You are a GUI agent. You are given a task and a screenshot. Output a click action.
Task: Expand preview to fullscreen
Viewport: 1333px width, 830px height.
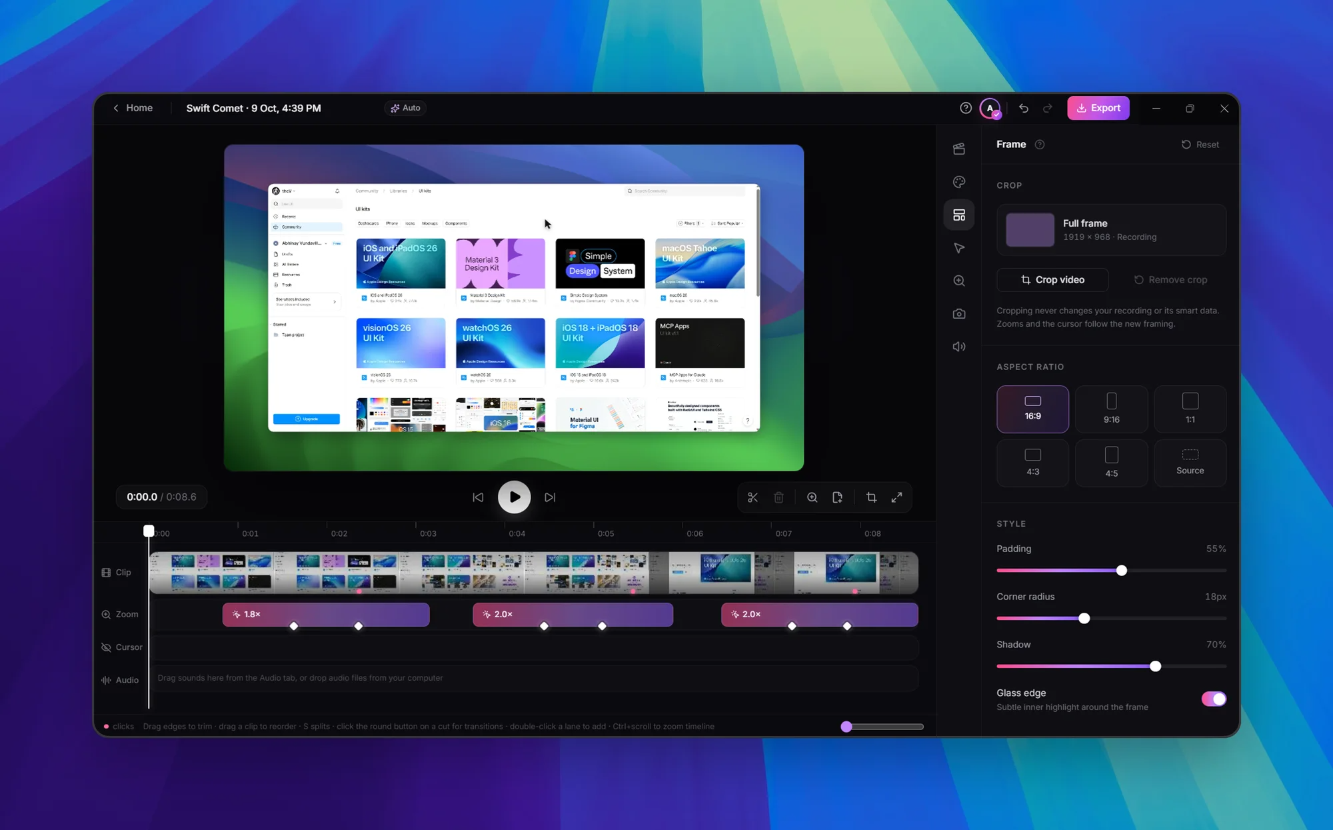point(897,497)
